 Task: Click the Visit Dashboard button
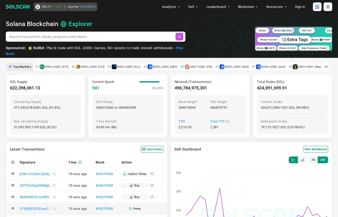point(315,149)
